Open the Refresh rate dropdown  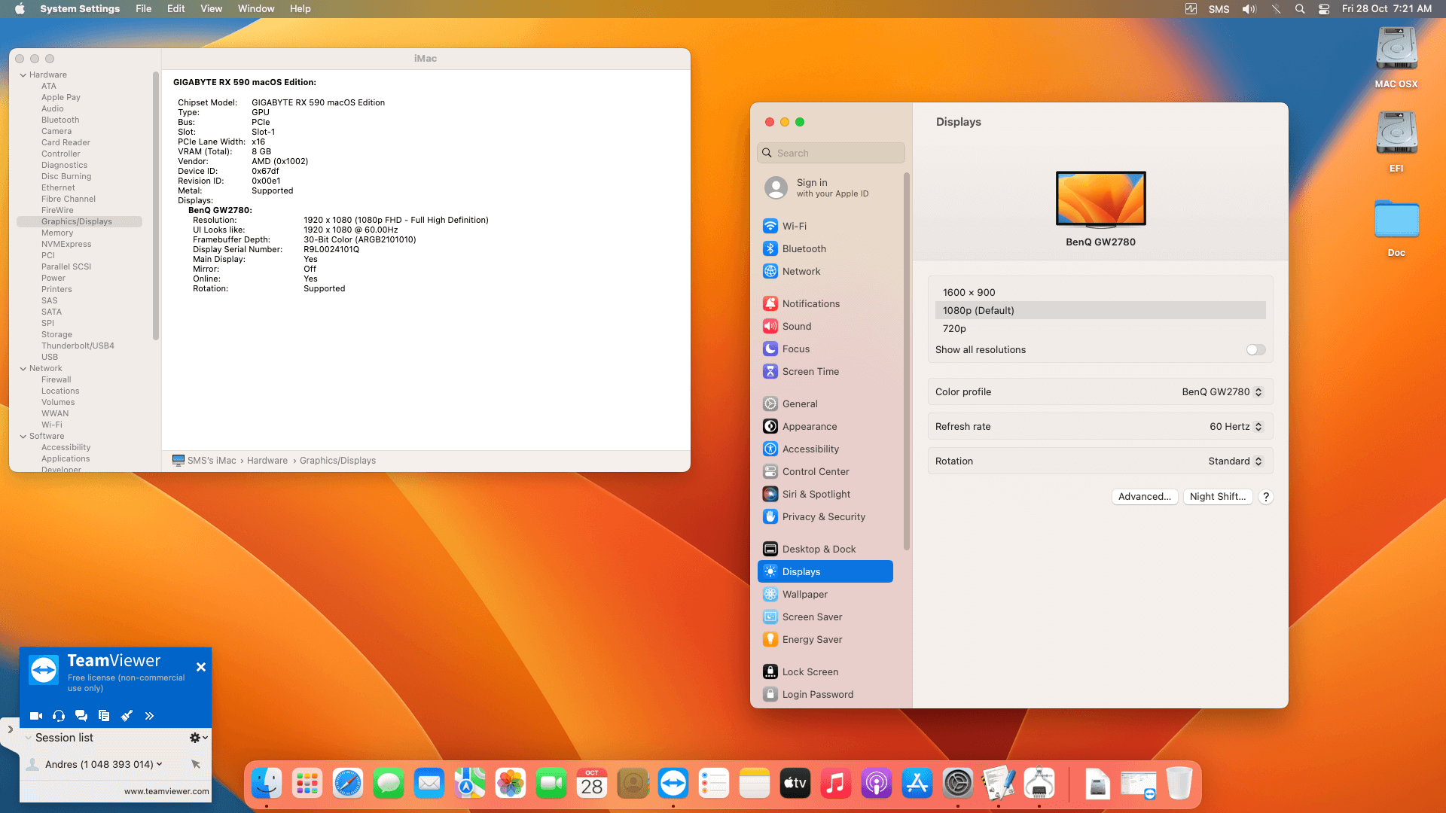point(1258,426)
